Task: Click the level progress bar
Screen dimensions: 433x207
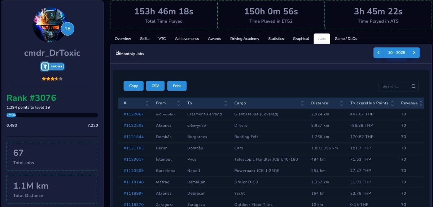Action: click(x=52, y=115)
